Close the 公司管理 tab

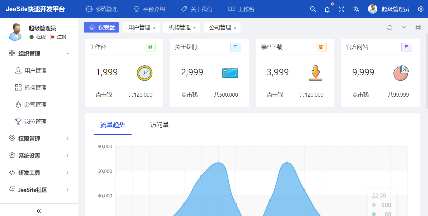click(x=235, y=28)
